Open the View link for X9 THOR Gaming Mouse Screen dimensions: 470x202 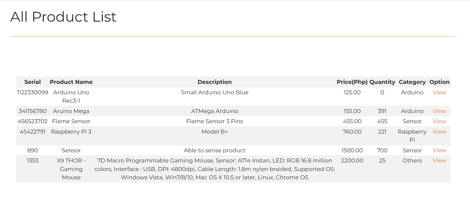pyautogui.click(x=439, y=161)
